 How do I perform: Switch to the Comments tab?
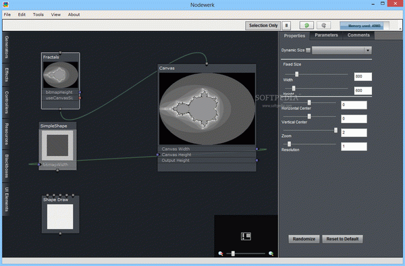click(x=358, y=35)
